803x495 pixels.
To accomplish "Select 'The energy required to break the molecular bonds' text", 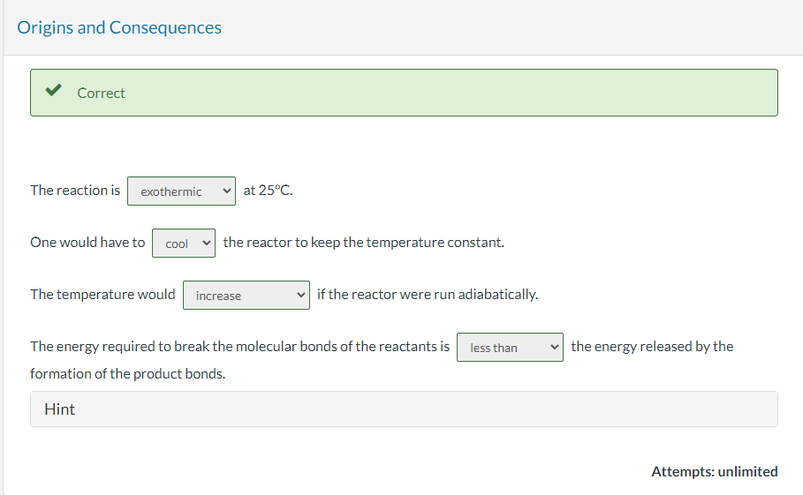I will [x=184, y=347].
